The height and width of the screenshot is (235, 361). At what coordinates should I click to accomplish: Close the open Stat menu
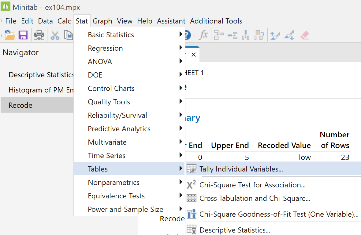pyautogui.click(x=82, y=21)
